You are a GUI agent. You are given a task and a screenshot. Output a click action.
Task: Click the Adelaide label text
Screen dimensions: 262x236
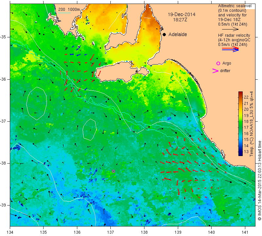pos(178,34)
